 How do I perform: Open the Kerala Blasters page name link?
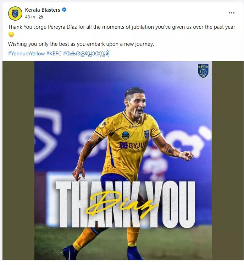coord(43,10)
